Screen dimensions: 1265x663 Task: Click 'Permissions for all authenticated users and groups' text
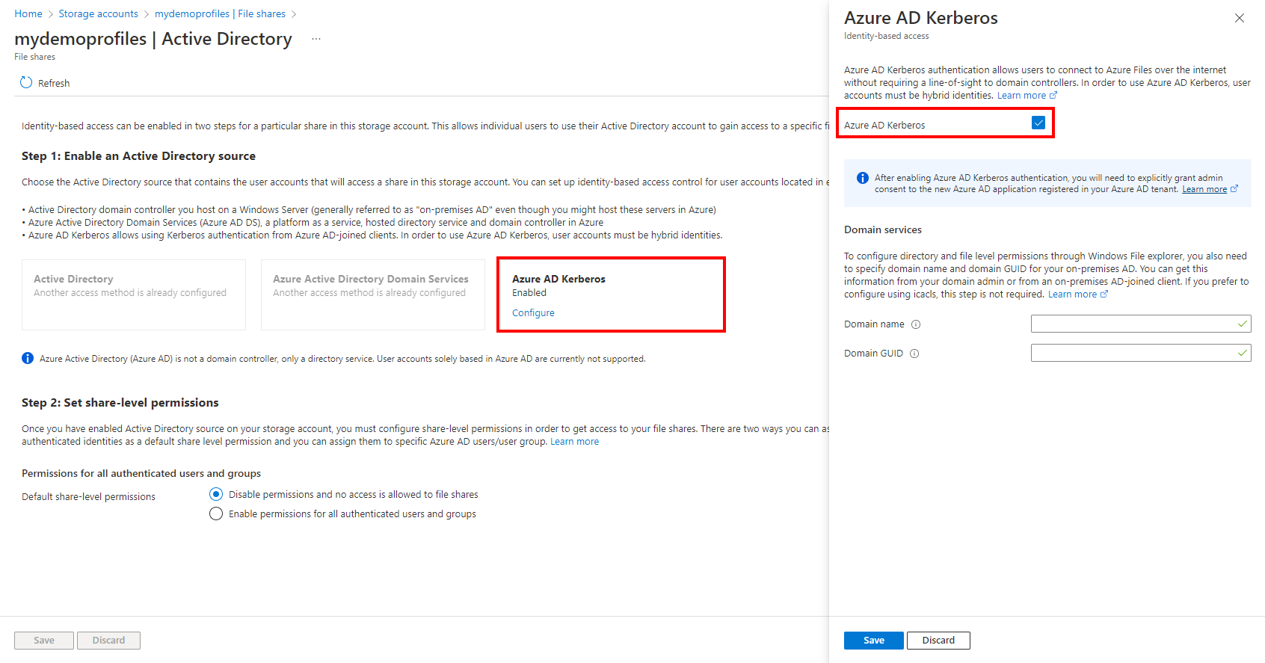(141, 474)
